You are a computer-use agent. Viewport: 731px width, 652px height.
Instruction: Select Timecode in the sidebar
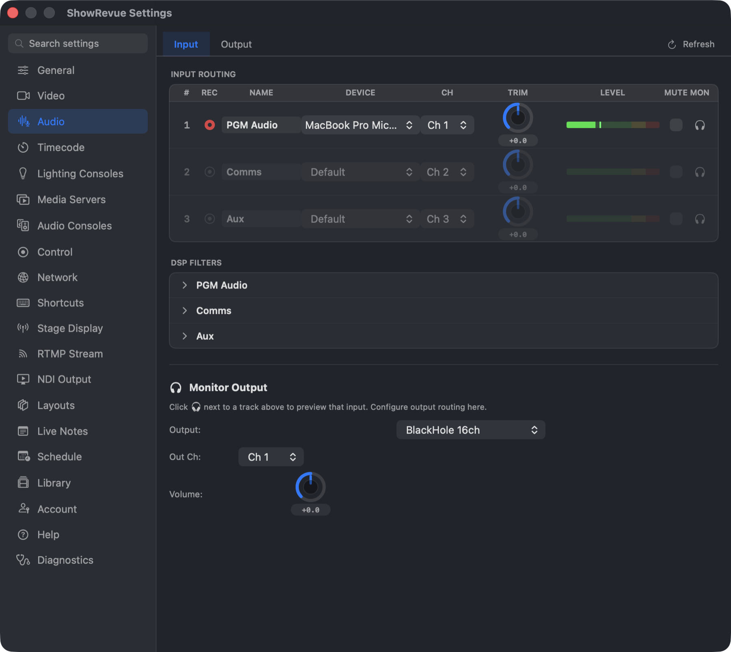(78, 148)
